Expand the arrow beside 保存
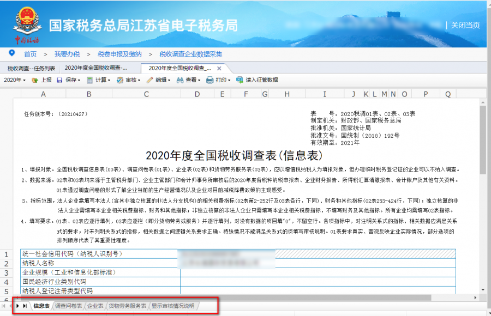491x316 pixels. coord(79,81)
